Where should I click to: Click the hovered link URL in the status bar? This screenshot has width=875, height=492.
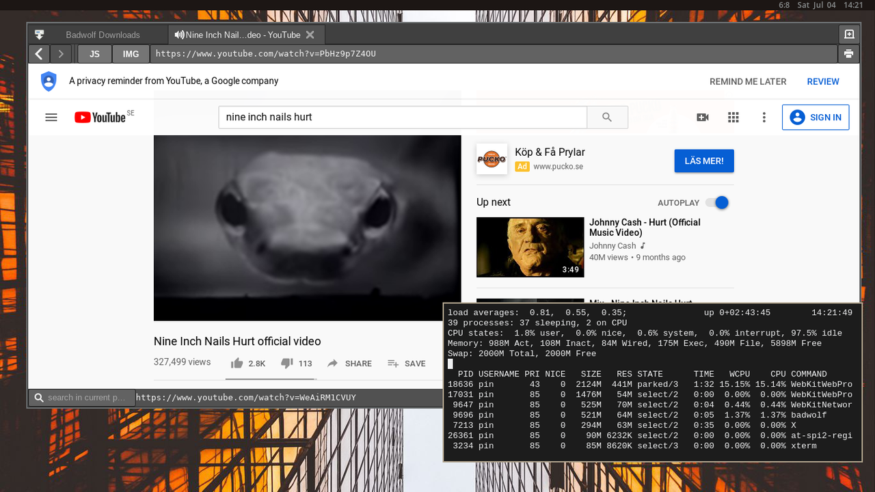pyautogui.click(x=246, y=398)
